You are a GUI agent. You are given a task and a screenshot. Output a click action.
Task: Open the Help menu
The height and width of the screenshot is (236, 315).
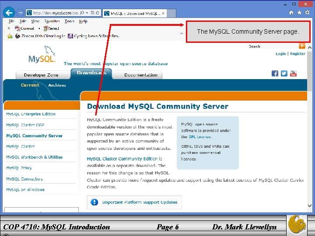83,21
